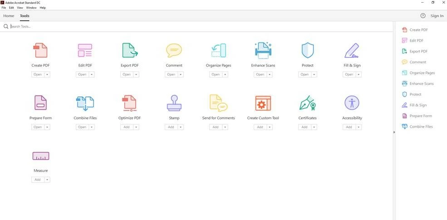Click the Help question mark icon

pyautogui.click(x=423, y=16)
